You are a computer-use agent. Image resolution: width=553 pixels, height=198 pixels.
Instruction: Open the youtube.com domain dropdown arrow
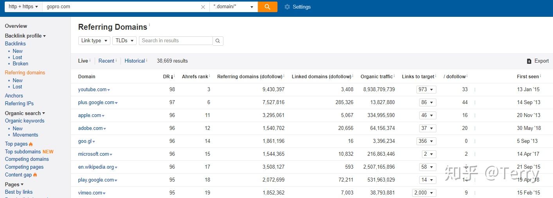click(109, 90)
